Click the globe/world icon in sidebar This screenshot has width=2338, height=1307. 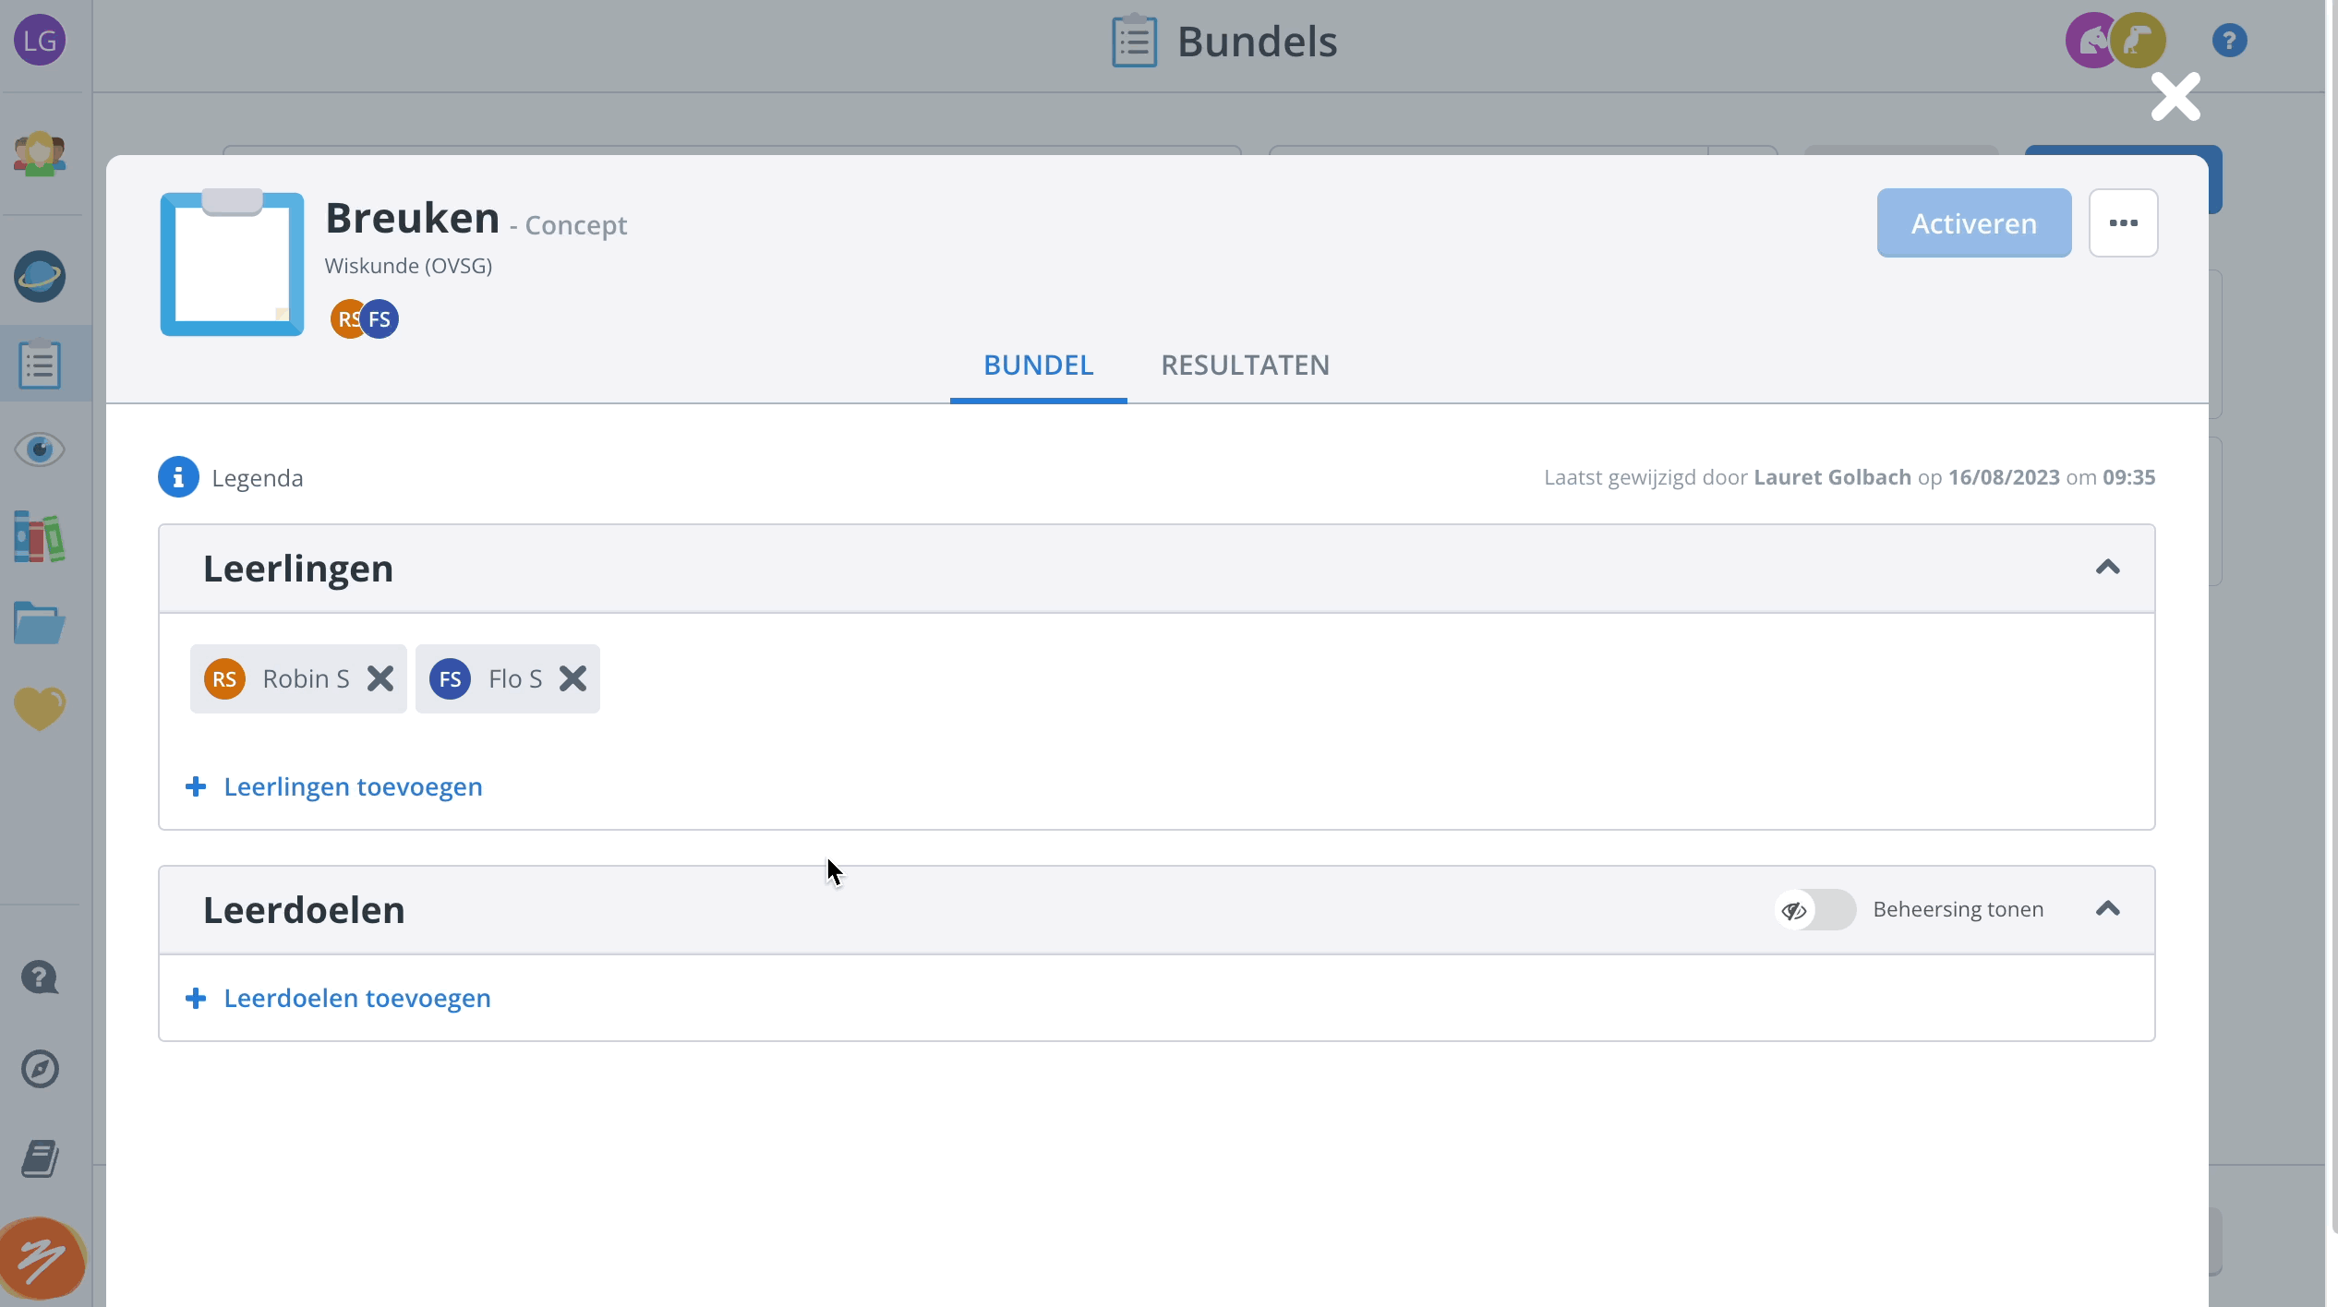(x=43, y=274)
